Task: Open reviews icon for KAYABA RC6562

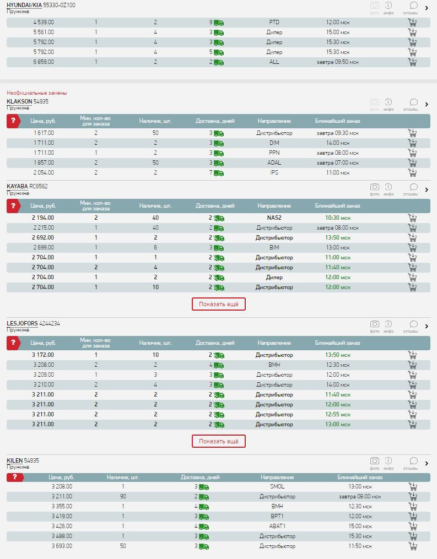Action: pyautogui.click(x=411, y=189)
